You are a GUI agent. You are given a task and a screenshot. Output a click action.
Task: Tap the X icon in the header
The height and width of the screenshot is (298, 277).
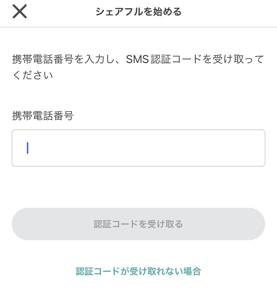point(20,11)
